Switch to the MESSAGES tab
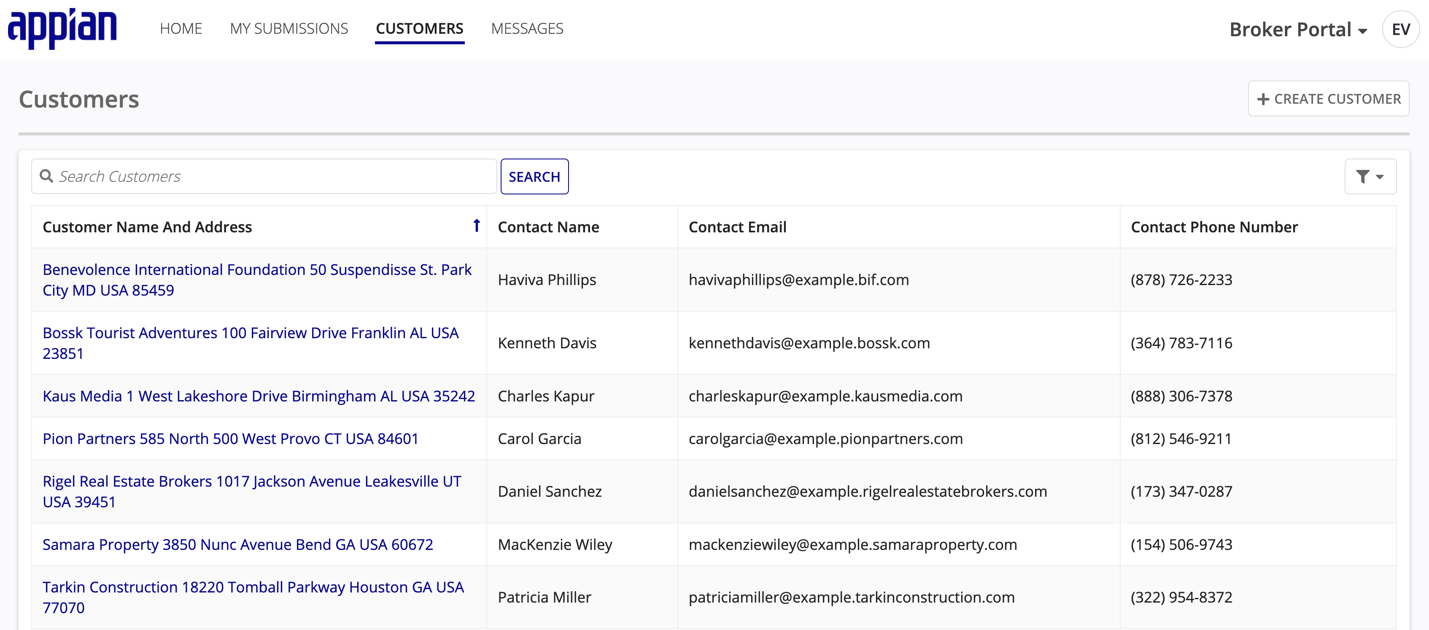The height and width of the screenshot is (630, 1429). click(x=527, y=28)
